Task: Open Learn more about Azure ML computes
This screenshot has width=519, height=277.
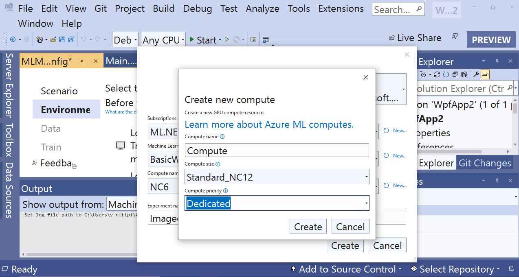Action: pos(269,124)
